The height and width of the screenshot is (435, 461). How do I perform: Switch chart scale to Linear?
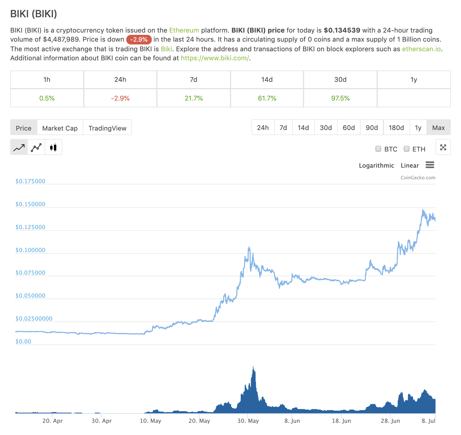(410, 165)
